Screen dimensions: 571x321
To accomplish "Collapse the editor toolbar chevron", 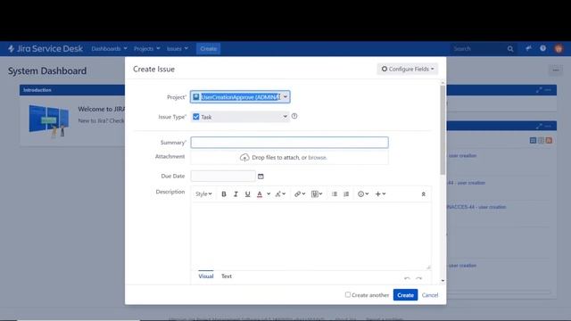I will coord(423,194).
